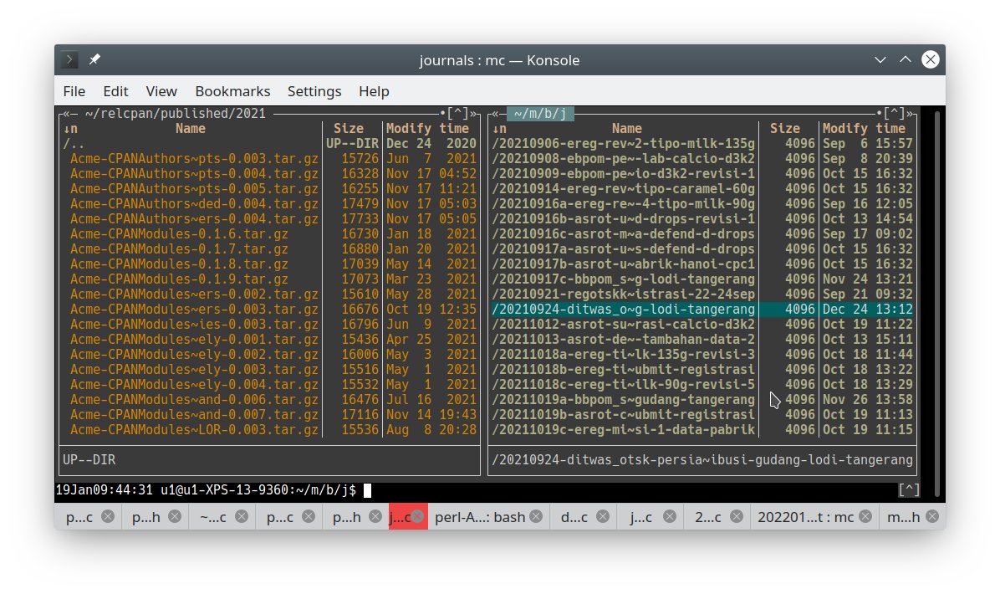1000x594 pixels.
Task: Sort right panel by Name column
Action: click(626, 129)
